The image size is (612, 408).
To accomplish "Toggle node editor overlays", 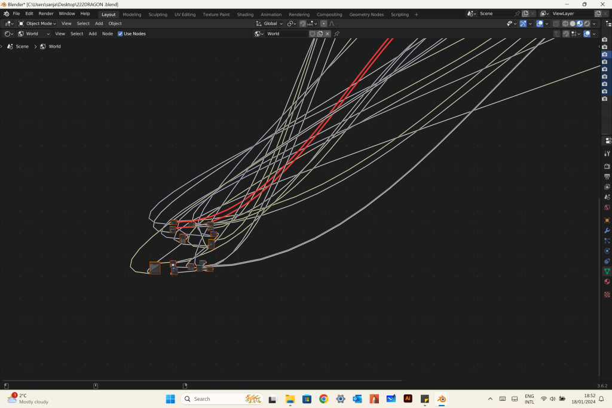I will coord(587,34).
